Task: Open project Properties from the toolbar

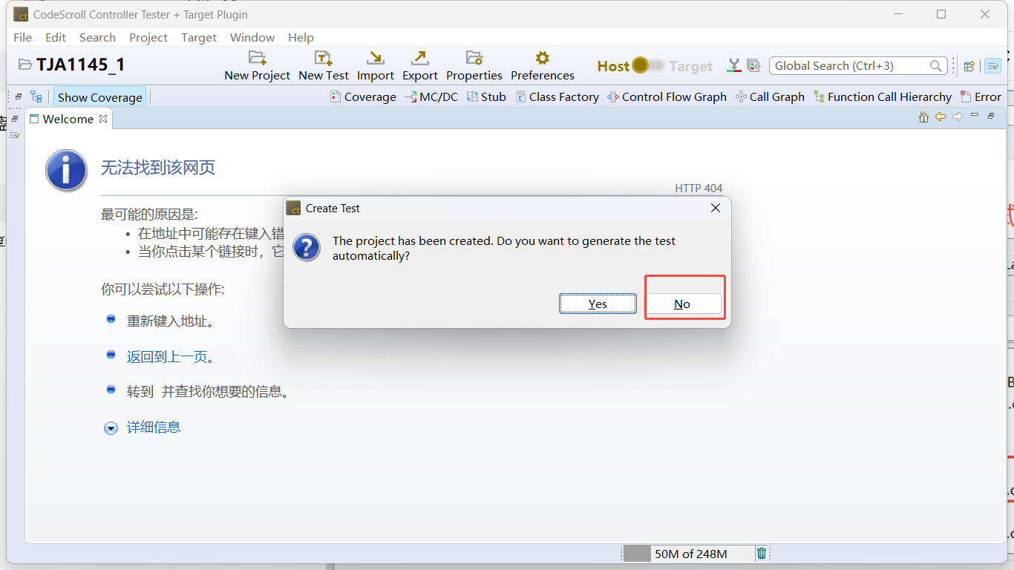Action: [x=474, y=59]
